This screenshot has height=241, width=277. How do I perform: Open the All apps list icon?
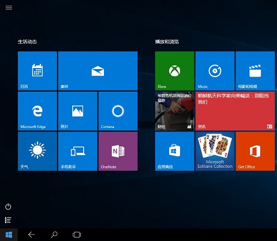8,220
